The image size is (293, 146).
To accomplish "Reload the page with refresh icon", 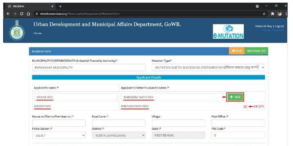I will coord(22,14).
